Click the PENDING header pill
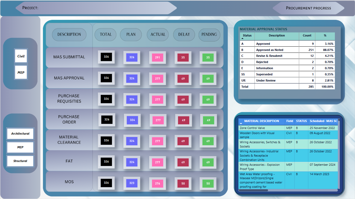This screenshot has width=355, height=199. click(x=209, y=35)
